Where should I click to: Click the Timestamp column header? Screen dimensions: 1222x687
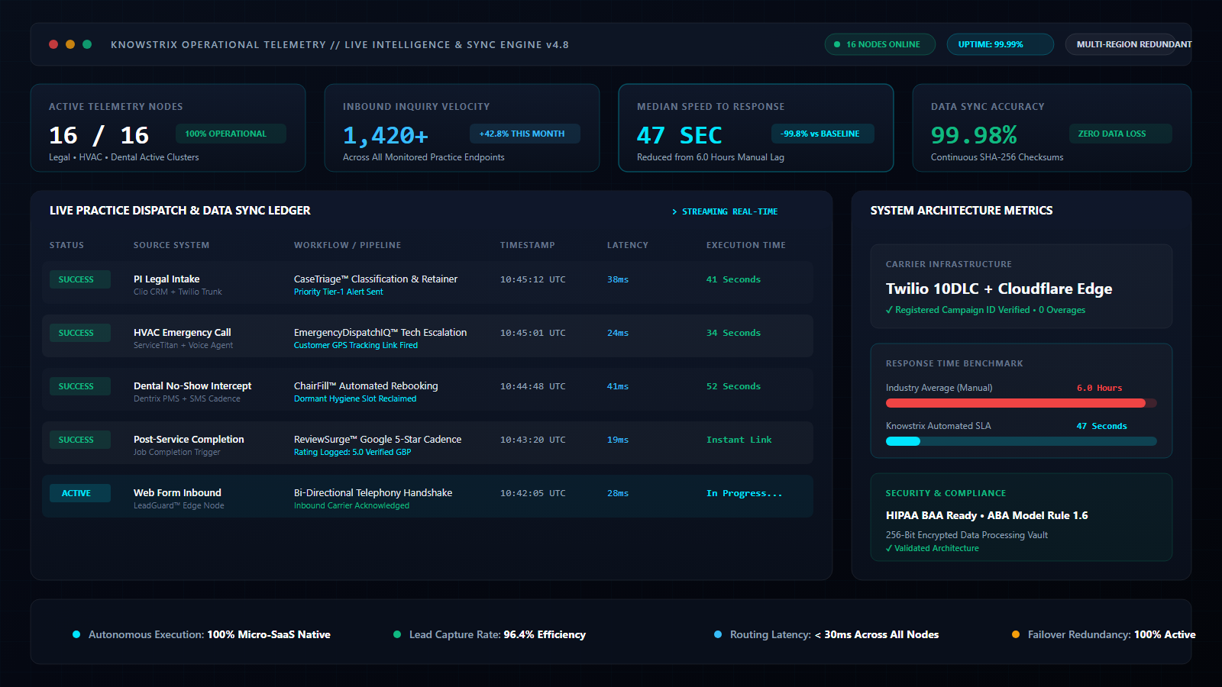(x=528, y=245)
